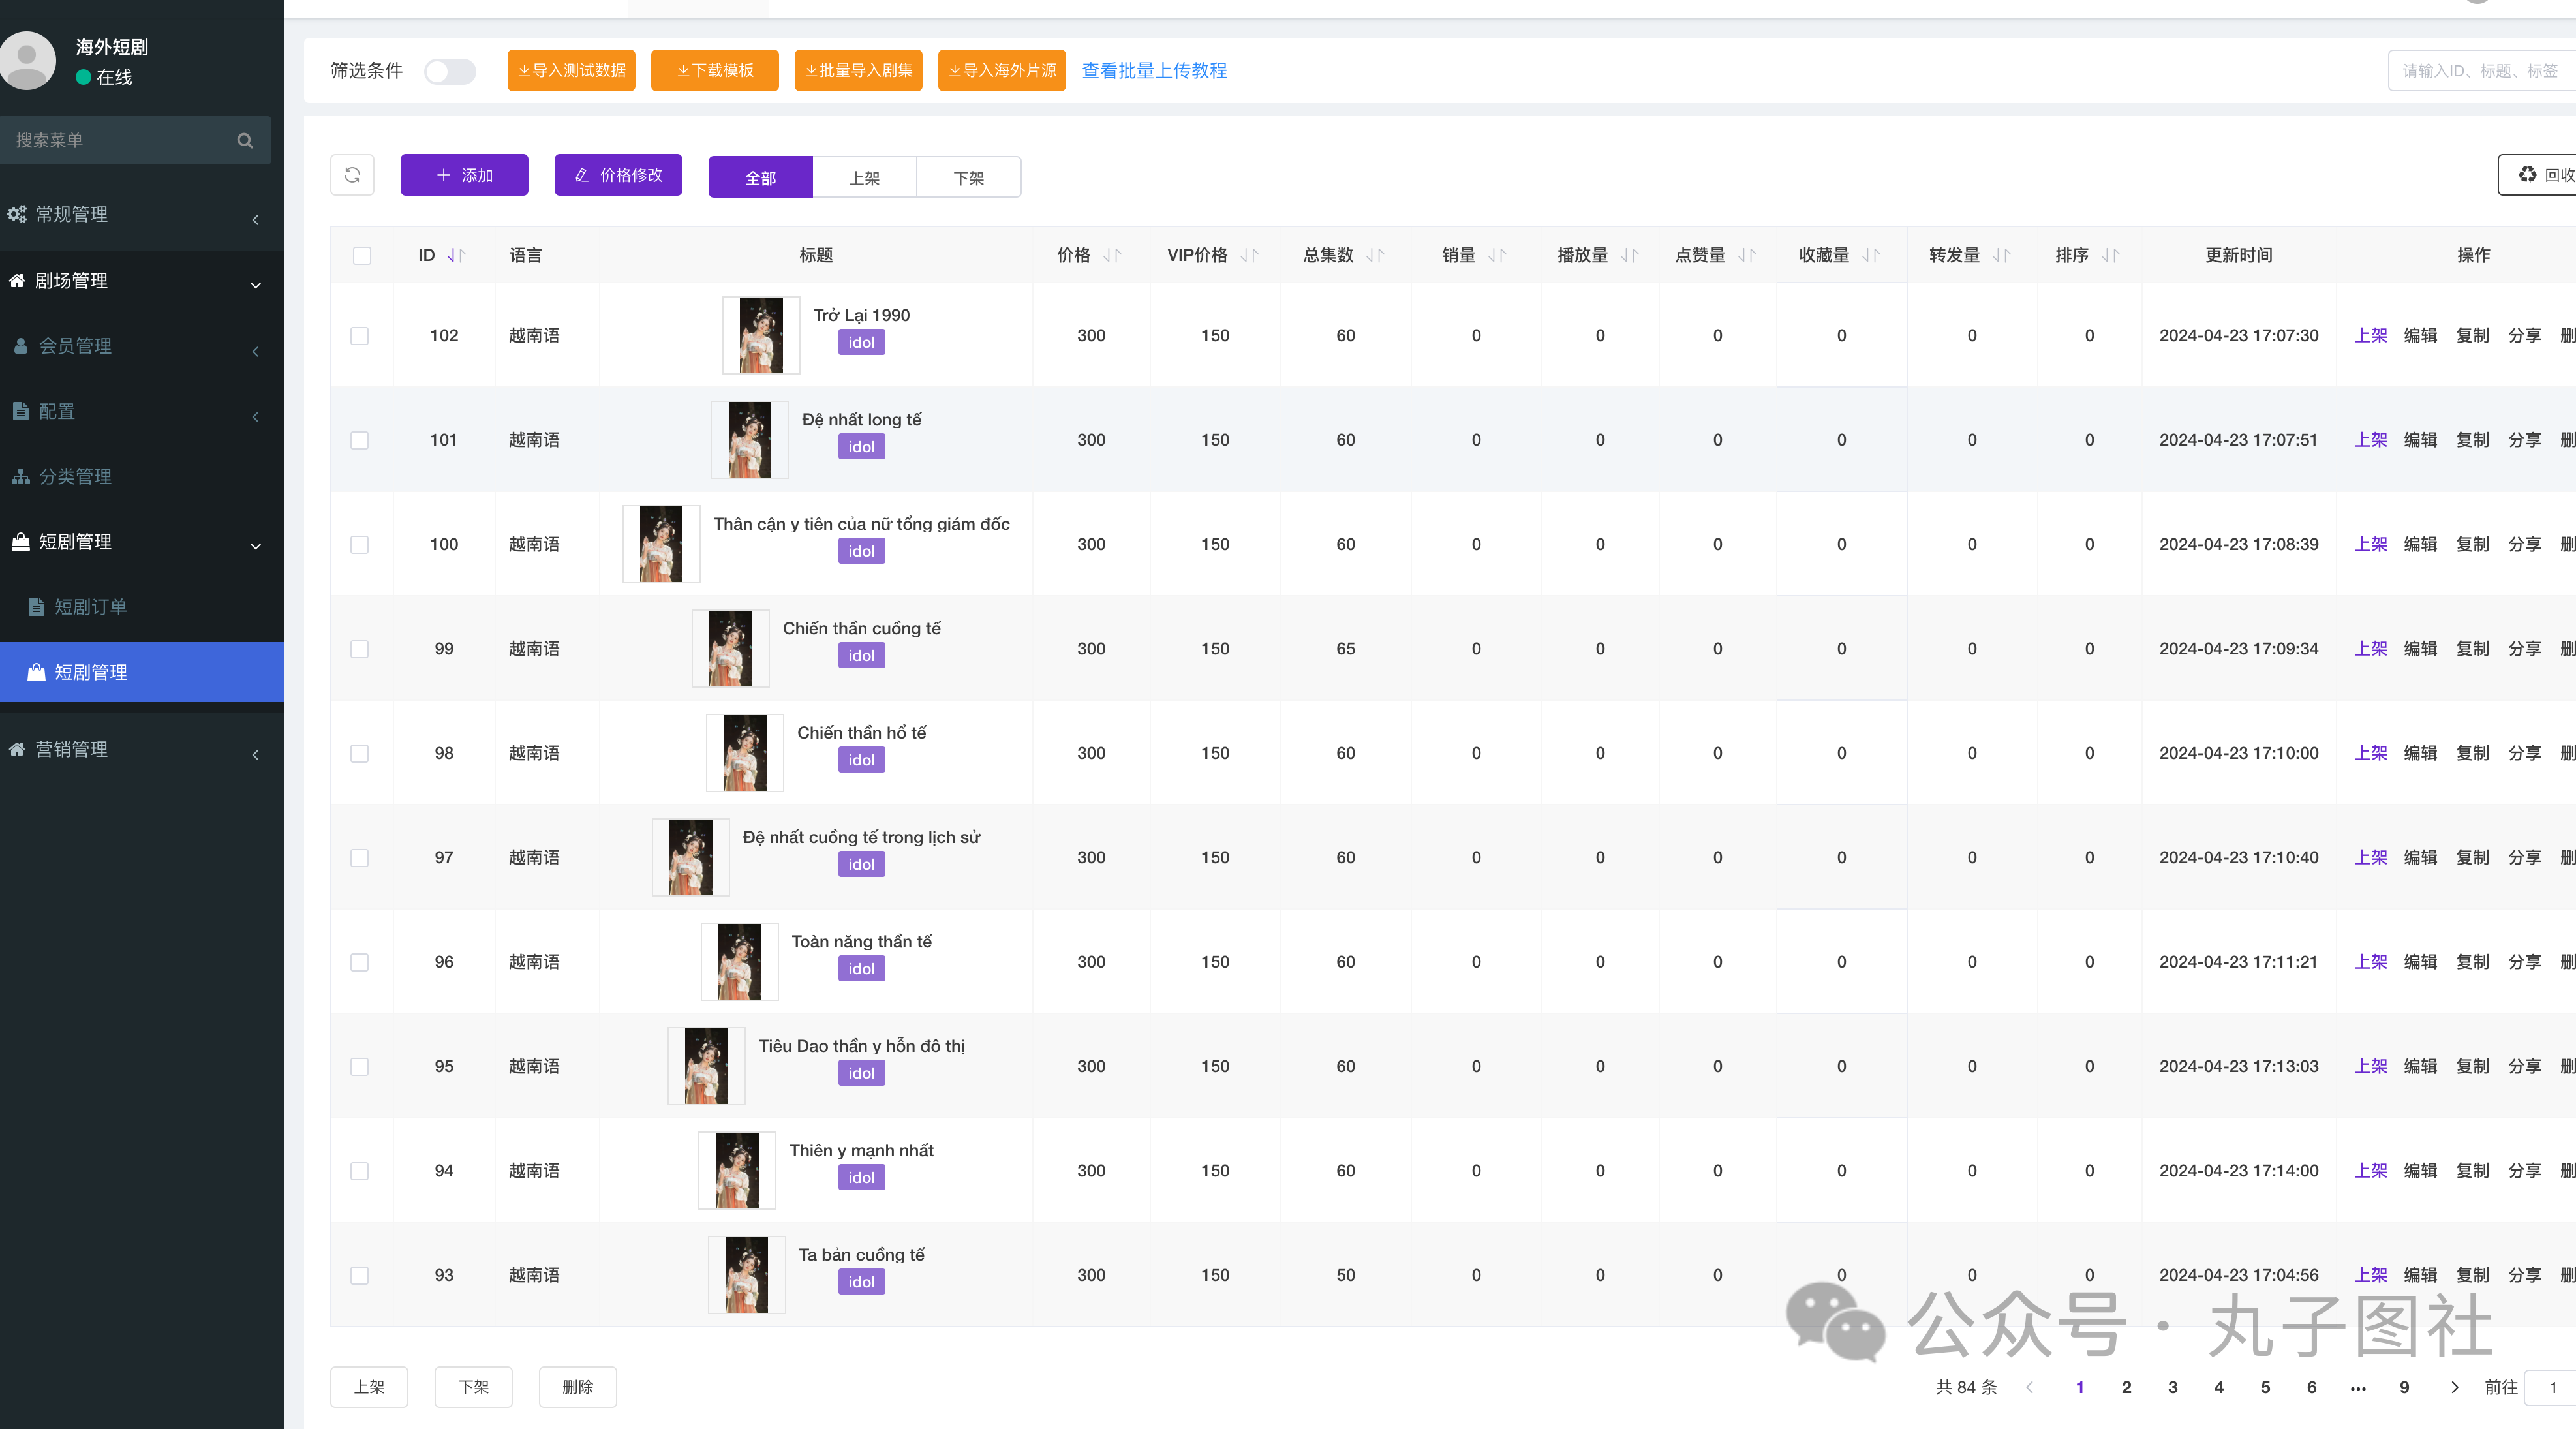The height and width of the screenshot is (1429, 2576).
Task: Toggle the select-all header checkbox
Action: (362, 256)
